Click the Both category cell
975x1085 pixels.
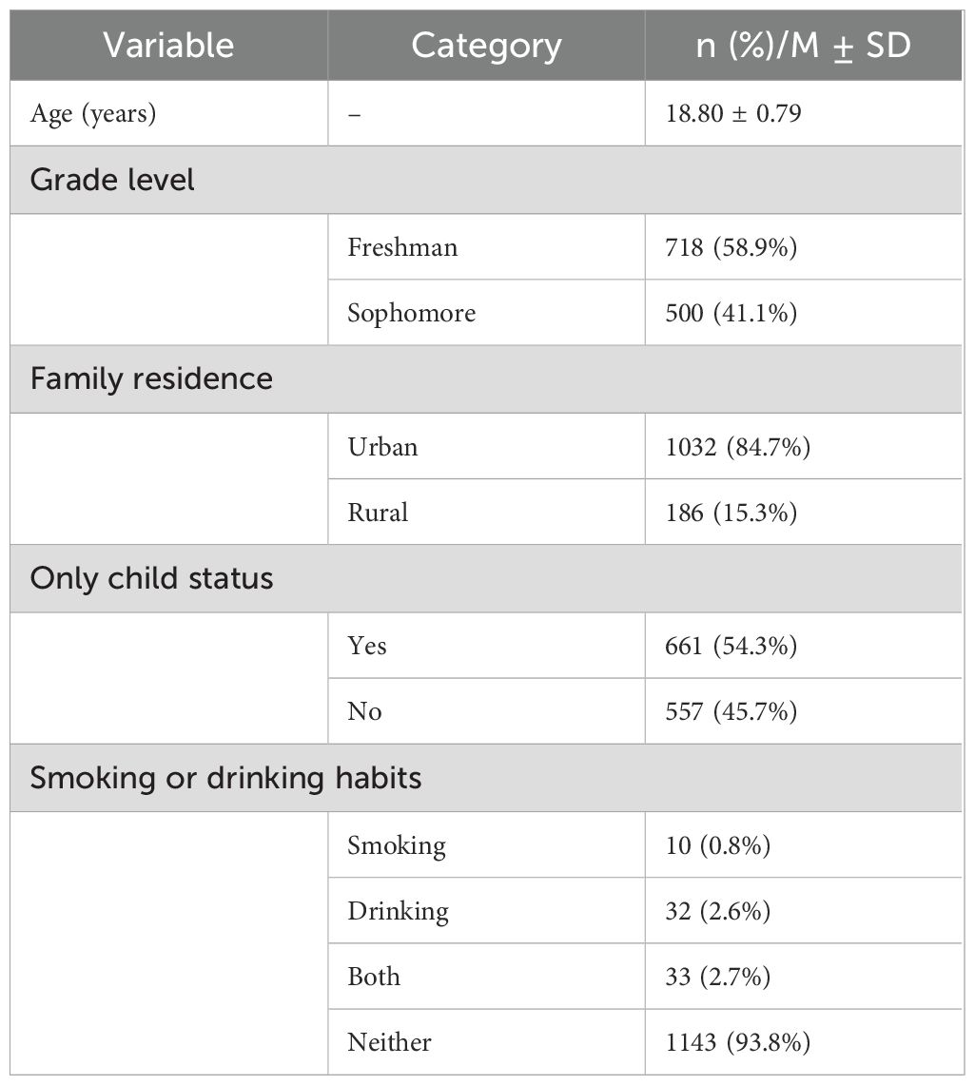click(x=374, y=977)
